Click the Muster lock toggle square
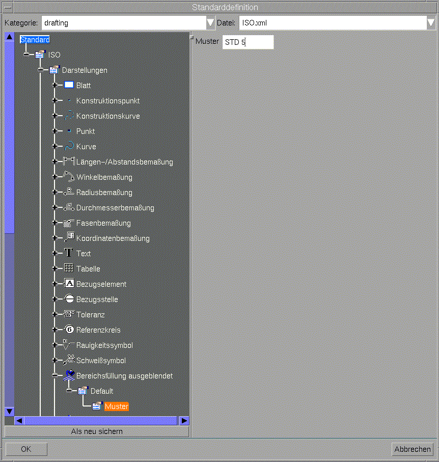Image resolution: width=439 pixels, height=462 pixels. click(191, 37)
